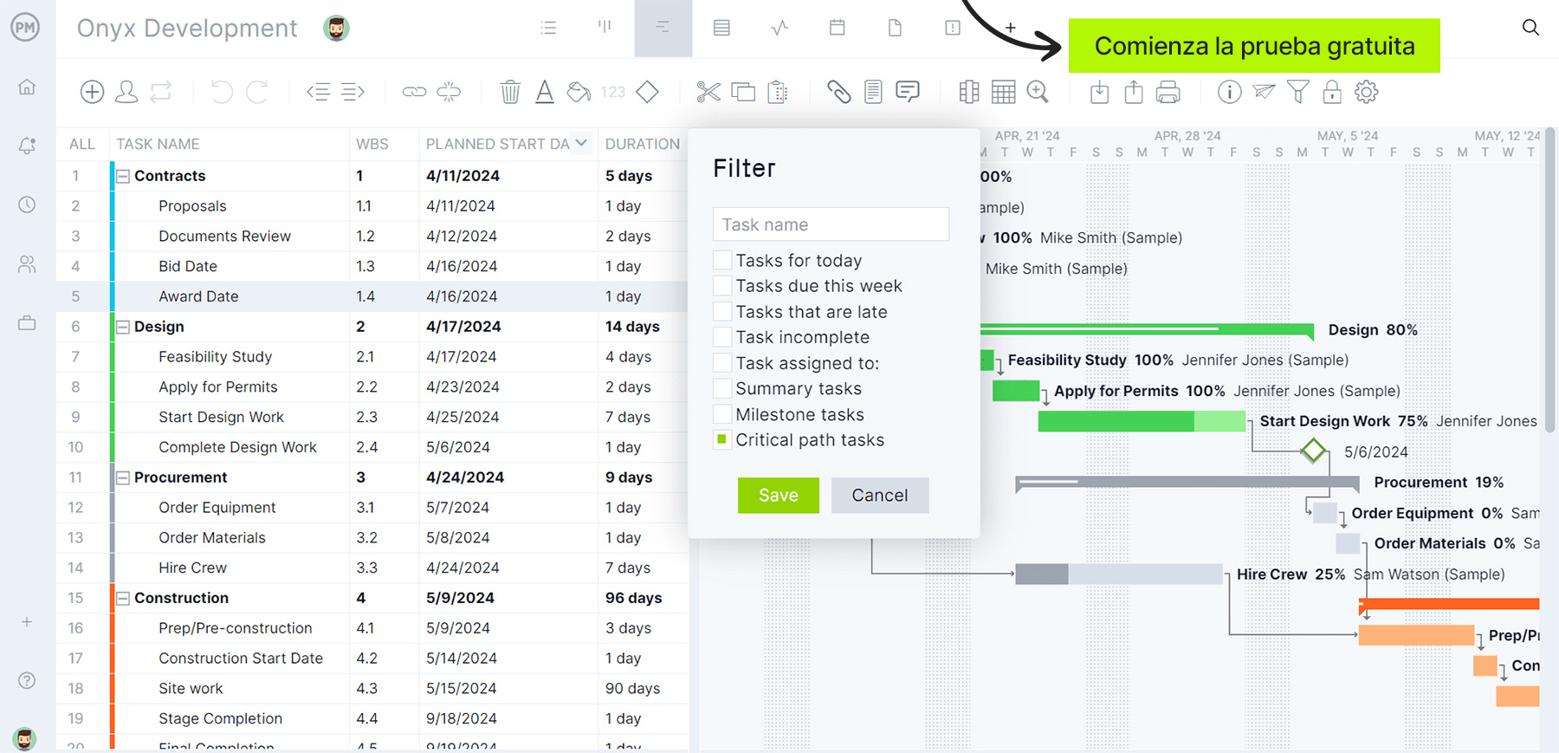
Task: Outdent the selected task
Action: [318, 92]
